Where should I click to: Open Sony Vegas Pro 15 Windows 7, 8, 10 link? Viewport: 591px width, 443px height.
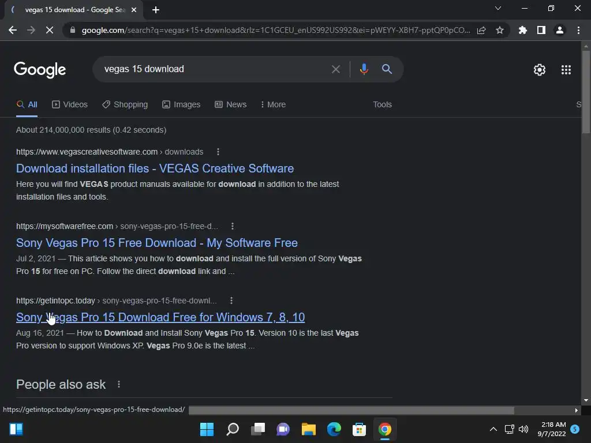(x=160, y=317)
